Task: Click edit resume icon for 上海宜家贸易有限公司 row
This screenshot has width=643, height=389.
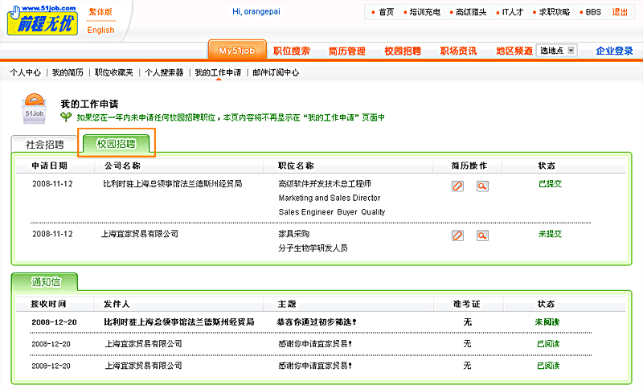Action: pyautogui.click(x=457, y=235)
